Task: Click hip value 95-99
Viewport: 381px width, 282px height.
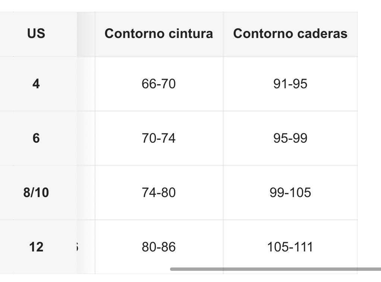Action: tap(290, 138)
